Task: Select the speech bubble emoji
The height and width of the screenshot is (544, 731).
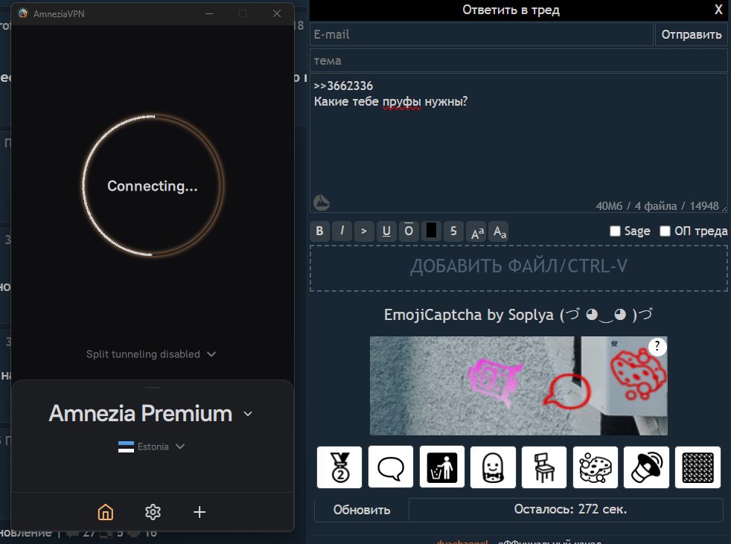Action: (x=391, y=467)
